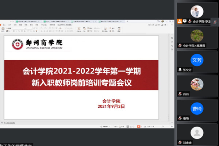
Task: Click the text box icon in ribbon
Action: tap(79, 28)
